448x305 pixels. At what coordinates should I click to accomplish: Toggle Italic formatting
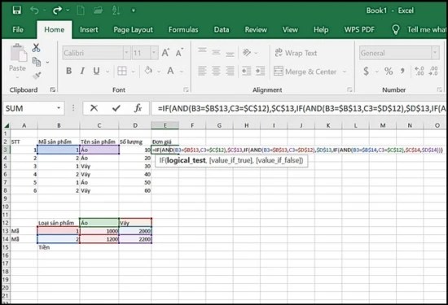pos(82,71)
